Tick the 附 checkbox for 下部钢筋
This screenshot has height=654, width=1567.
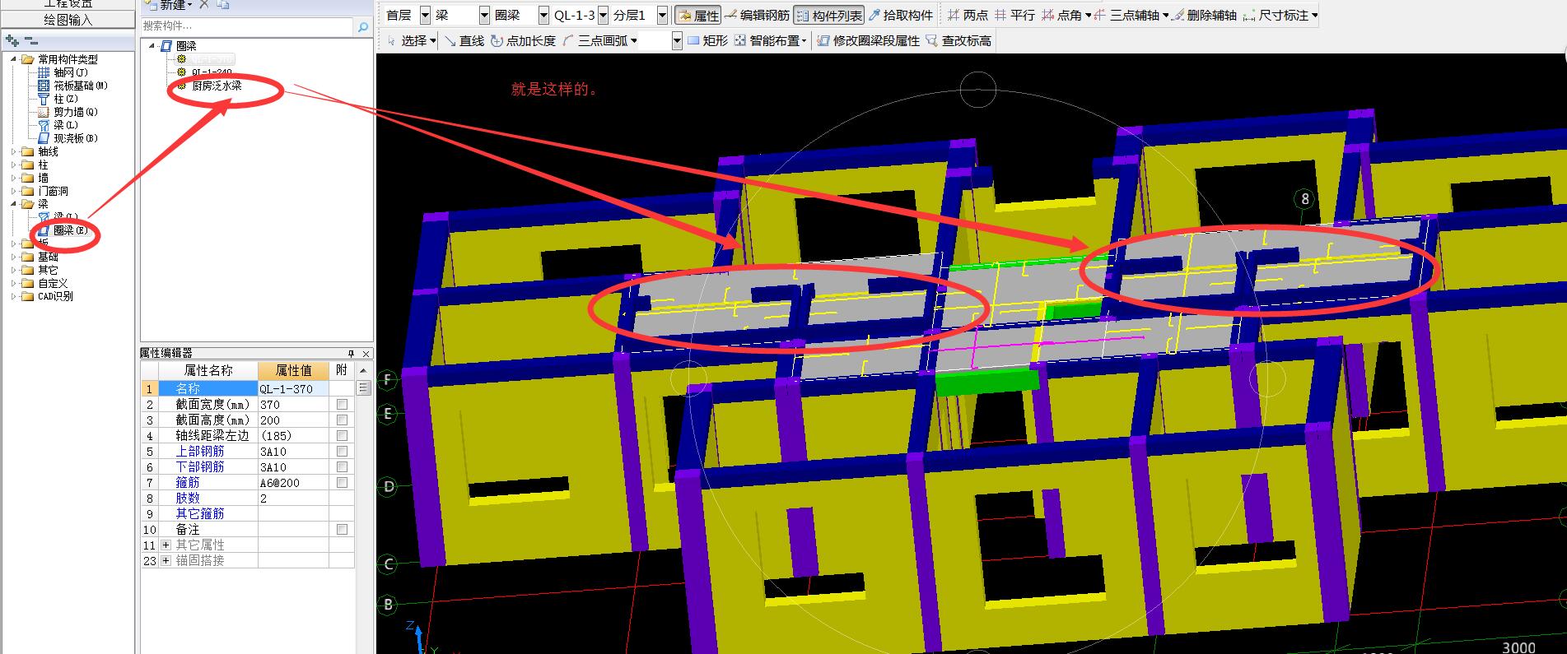pyautogui.click(x=342, y=467)
